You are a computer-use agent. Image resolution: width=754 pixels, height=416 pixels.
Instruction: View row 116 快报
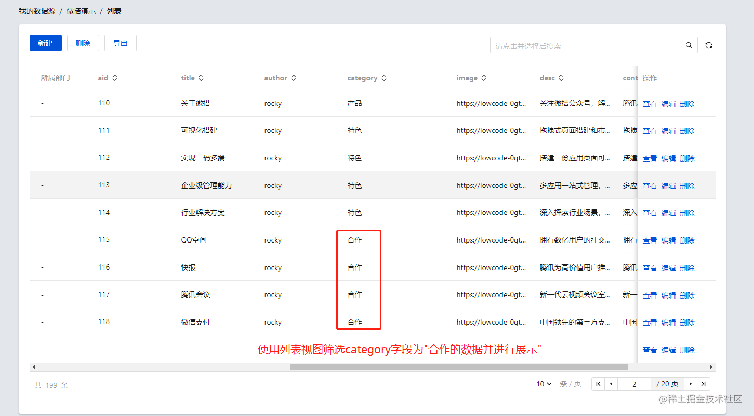point(650,268)
